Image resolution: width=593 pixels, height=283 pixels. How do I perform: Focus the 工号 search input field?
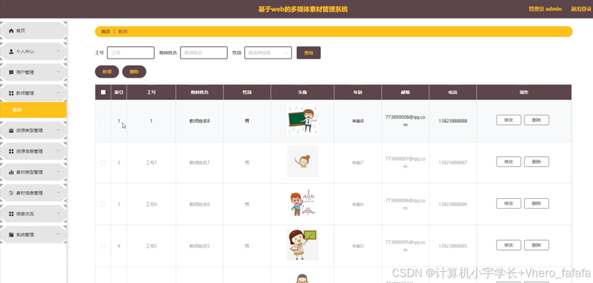coord(131,53)
